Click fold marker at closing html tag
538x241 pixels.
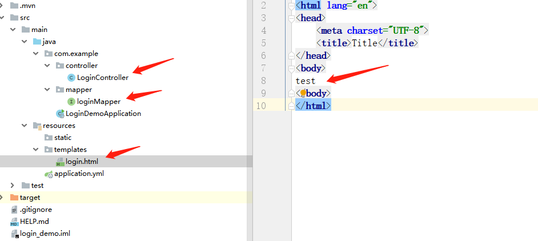point(291,106)
